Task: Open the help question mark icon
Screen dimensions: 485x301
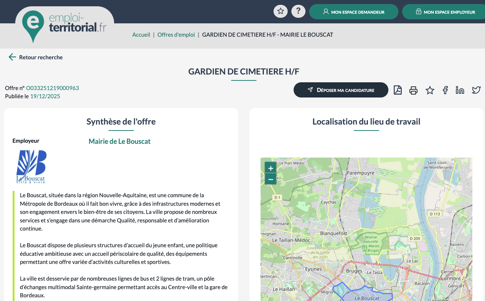Action: [298, 11]
